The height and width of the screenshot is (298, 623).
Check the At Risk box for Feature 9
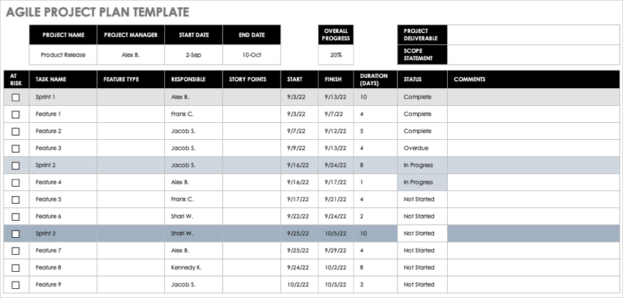[16, 285]
